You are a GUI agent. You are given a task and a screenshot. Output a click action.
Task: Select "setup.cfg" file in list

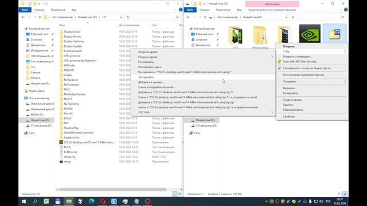click(x=69, y=157)
